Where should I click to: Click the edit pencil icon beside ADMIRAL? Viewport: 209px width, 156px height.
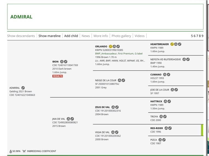23,88
